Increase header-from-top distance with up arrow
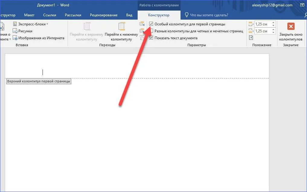The height and width of the screenshot is (192, 307). pyautogui.click(x=273, y=23)
